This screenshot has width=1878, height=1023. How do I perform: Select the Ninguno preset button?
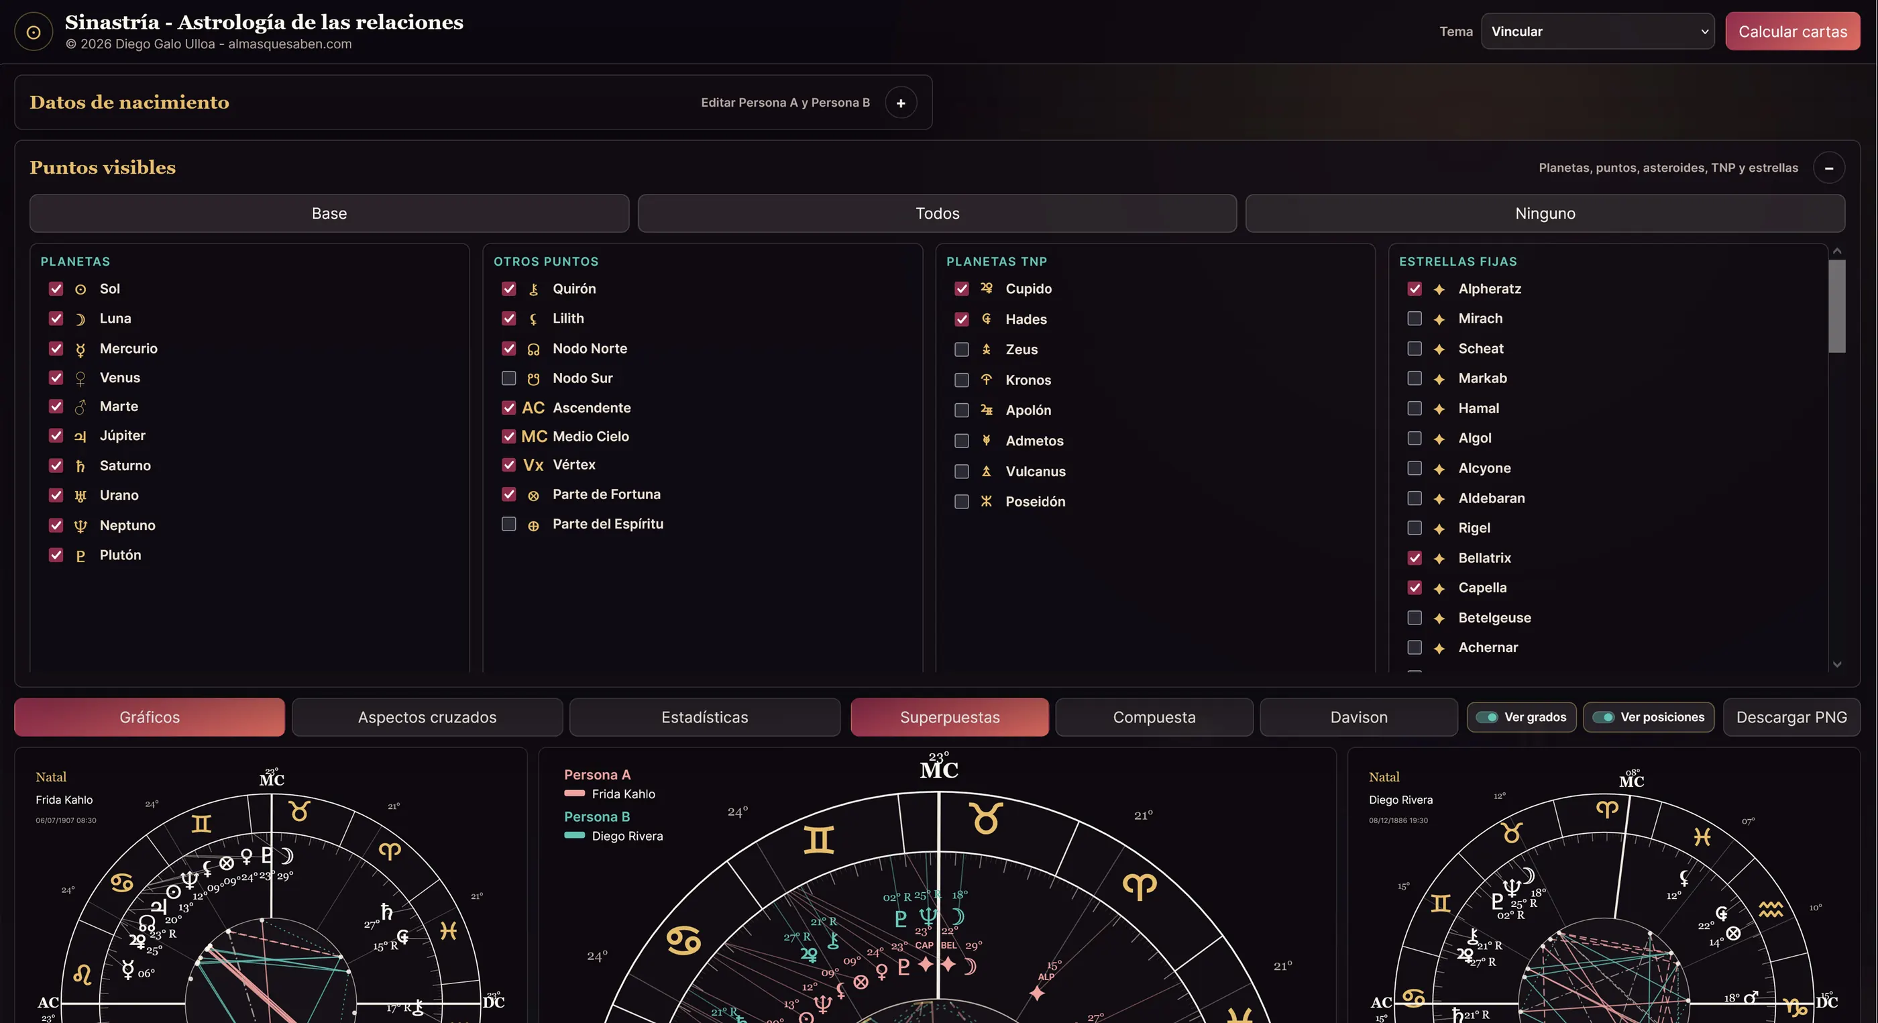pos(1545,213)
